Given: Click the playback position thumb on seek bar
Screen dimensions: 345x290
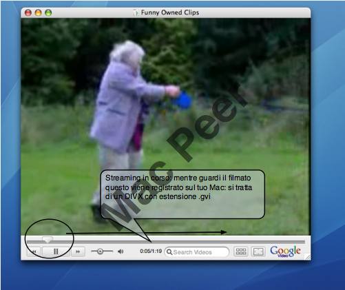Looking at the screenshot, I should point(48,240).
